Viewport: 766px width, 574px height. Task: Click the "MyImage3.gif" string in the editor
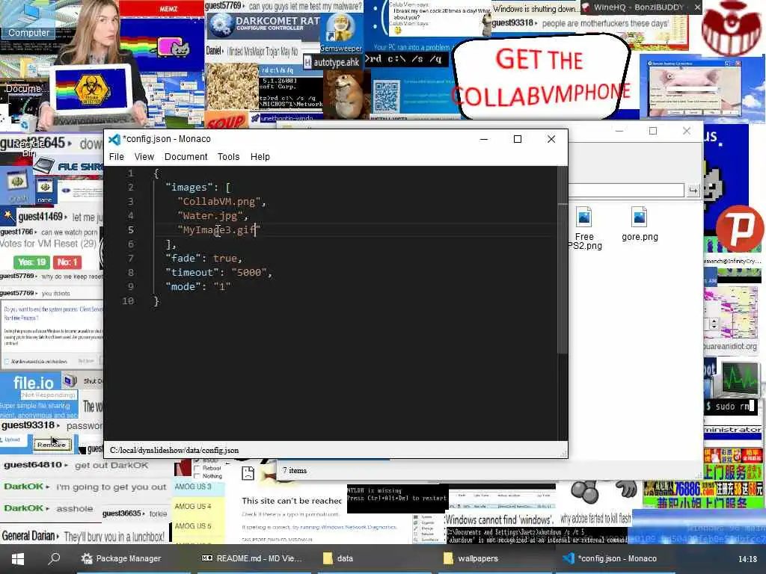point(219,230)
